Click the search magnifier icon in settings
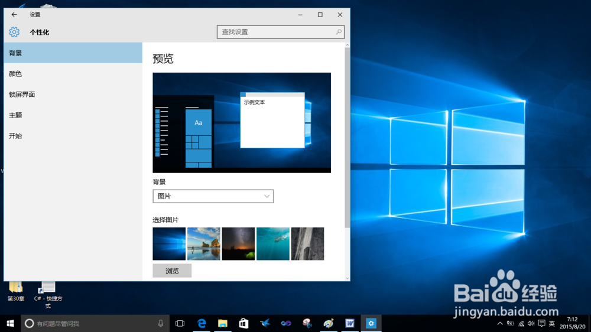The image size is (591, 332). [339, 32]
